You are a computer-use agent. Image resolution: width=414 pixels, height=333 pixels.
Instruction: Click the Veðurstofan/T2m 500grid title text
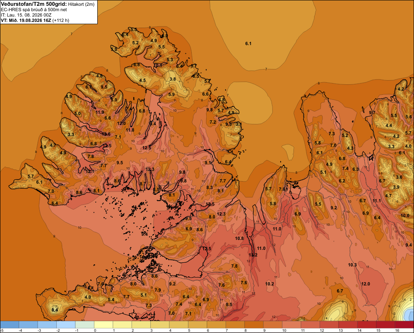click(34, 4)
